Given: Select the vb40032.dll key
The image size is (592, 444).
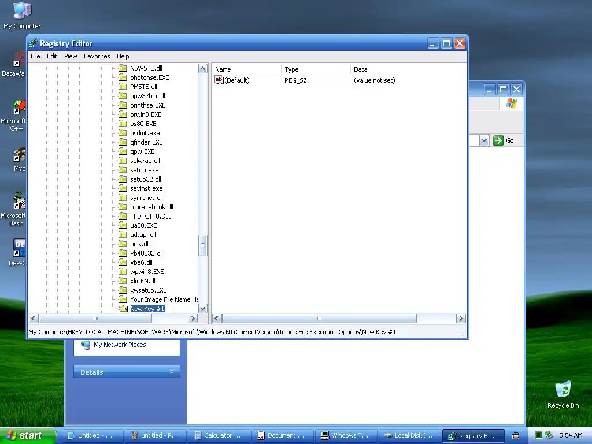Looking at the screenshot, I should 146,253.
